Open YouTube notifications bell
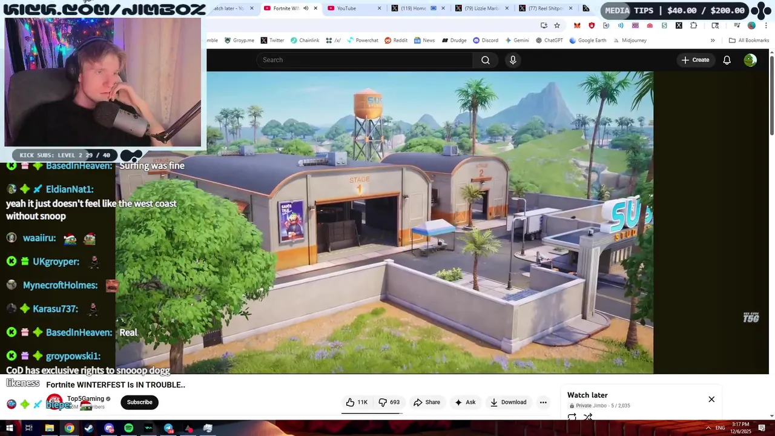Screen dimensions: 775x436 coord(727,60)
